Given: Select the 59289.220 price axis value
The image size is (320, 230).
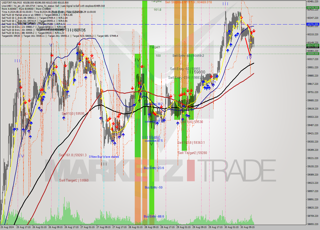Looking at the screenshot, I should pos(313,150).
